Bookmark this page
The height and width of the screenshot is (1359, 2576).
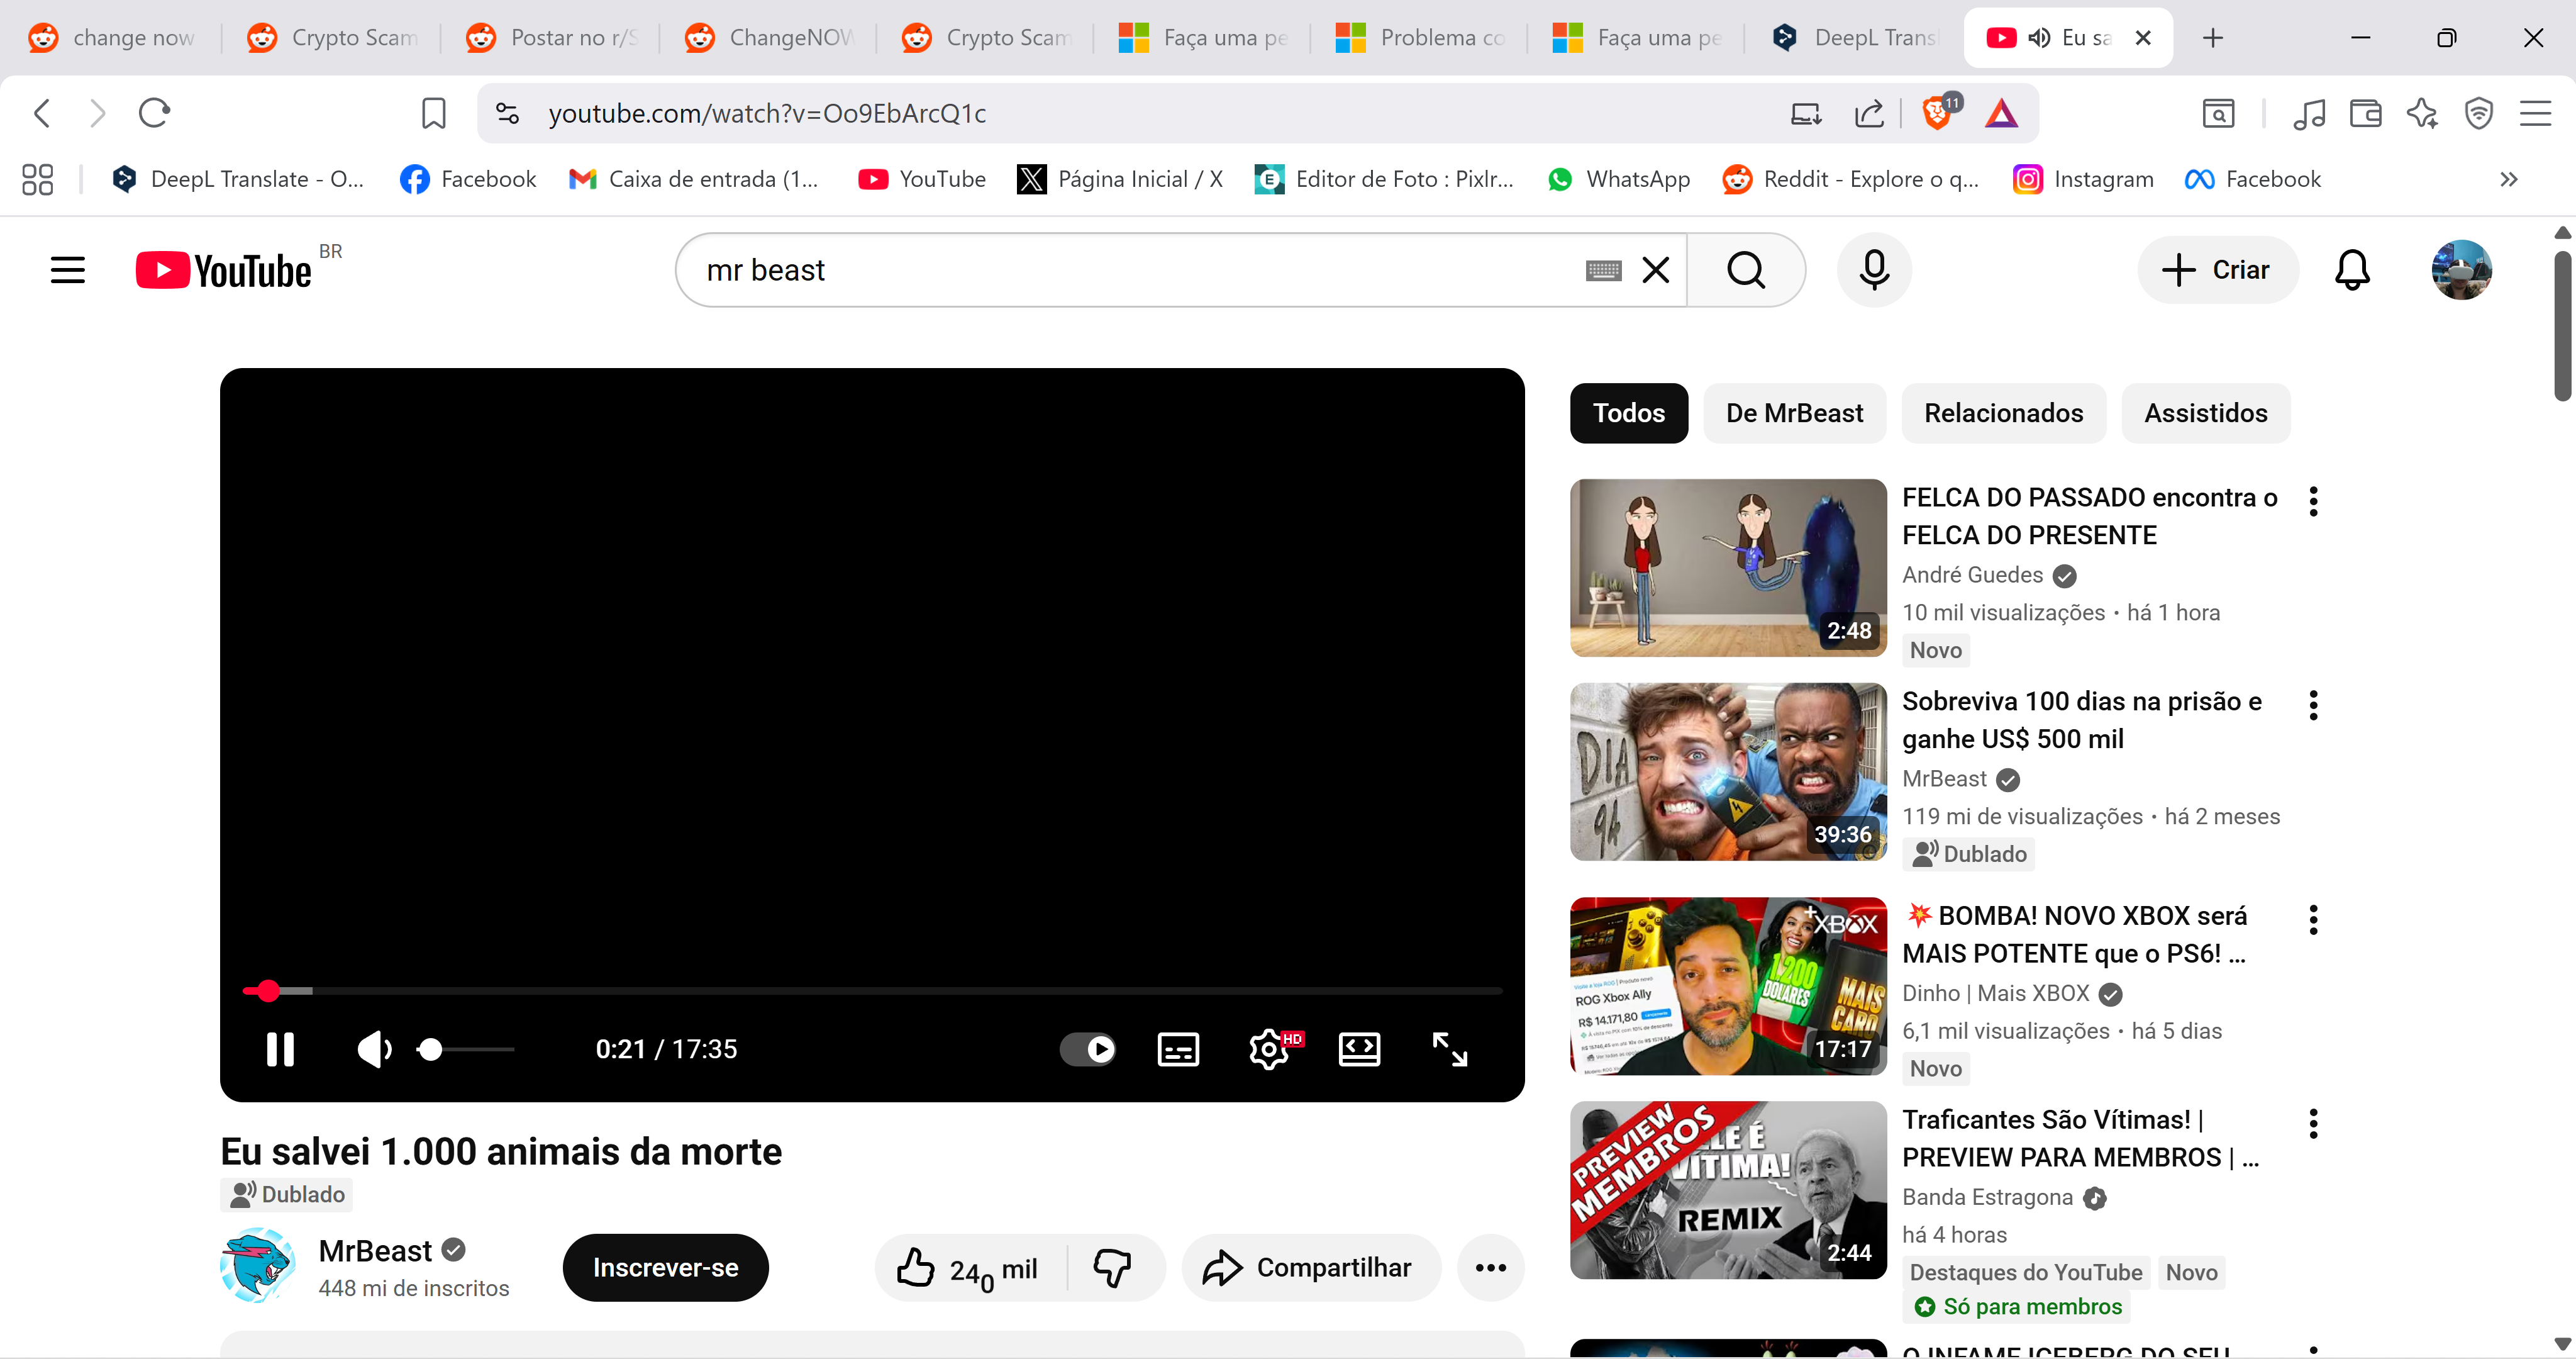click(433, 113)
